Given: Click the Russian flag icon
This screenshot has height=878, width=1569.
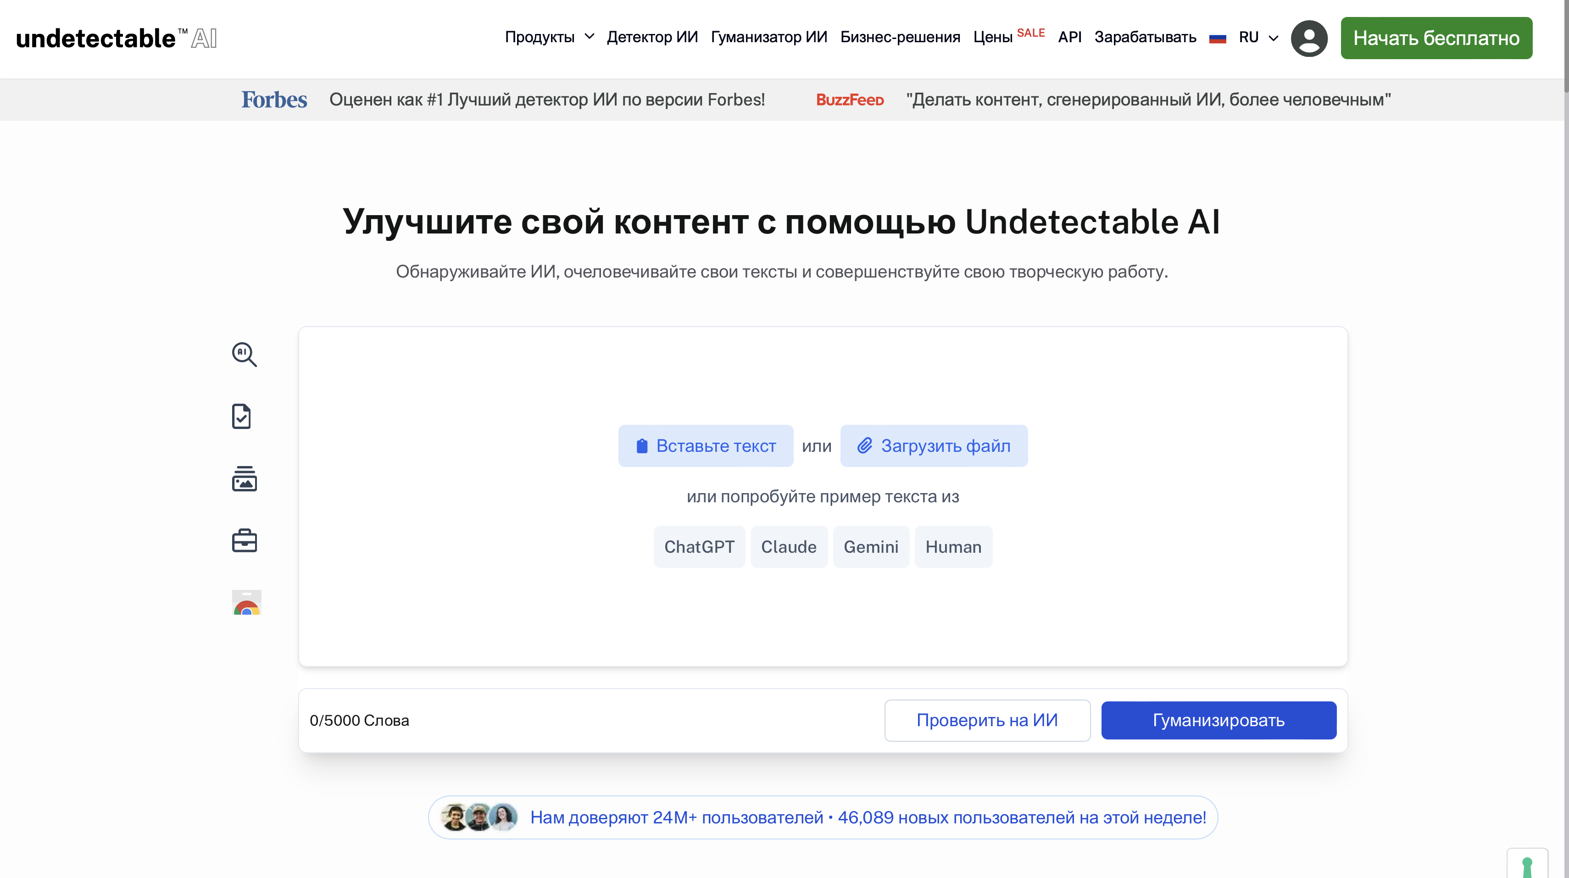Looking at the screenshot, I should pyautogui.click(x=1217, y=39).
